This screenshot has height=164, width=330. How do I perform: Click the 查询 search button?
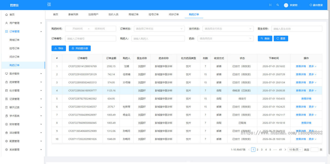(x=265, y=39)
